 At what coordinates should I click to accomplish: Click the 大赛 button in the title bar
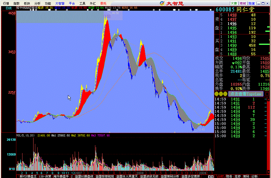click(234, 4)
